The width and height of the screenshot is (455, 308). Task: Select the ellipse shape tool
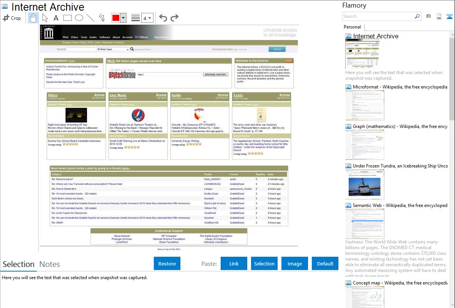point(79,18)
